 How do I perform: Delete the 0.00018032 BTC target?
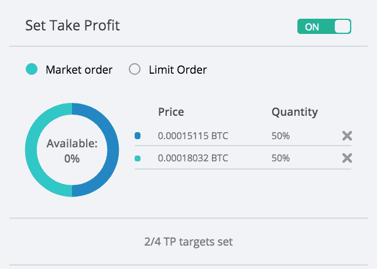pos(347,158)
